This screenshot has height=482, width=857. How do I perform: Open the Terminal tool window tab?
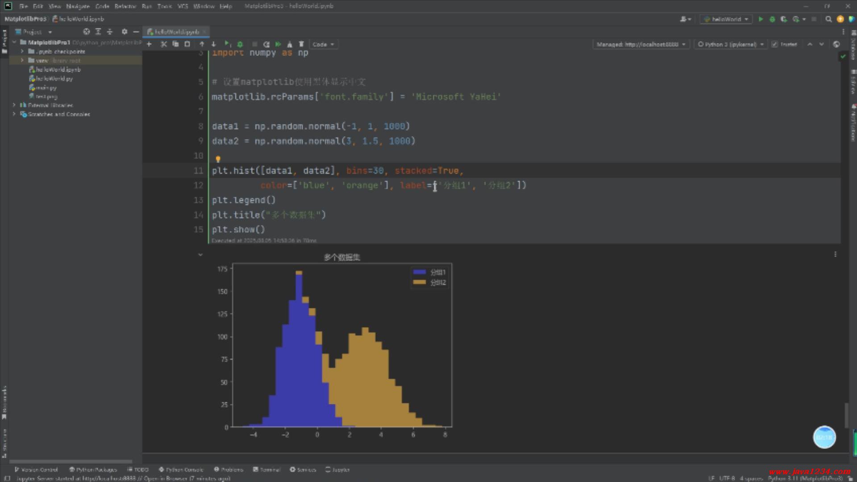(266, 470)
